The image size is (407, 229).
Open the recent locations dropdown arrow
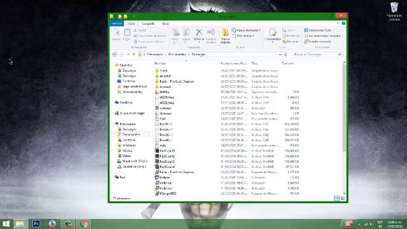point(128,55)
